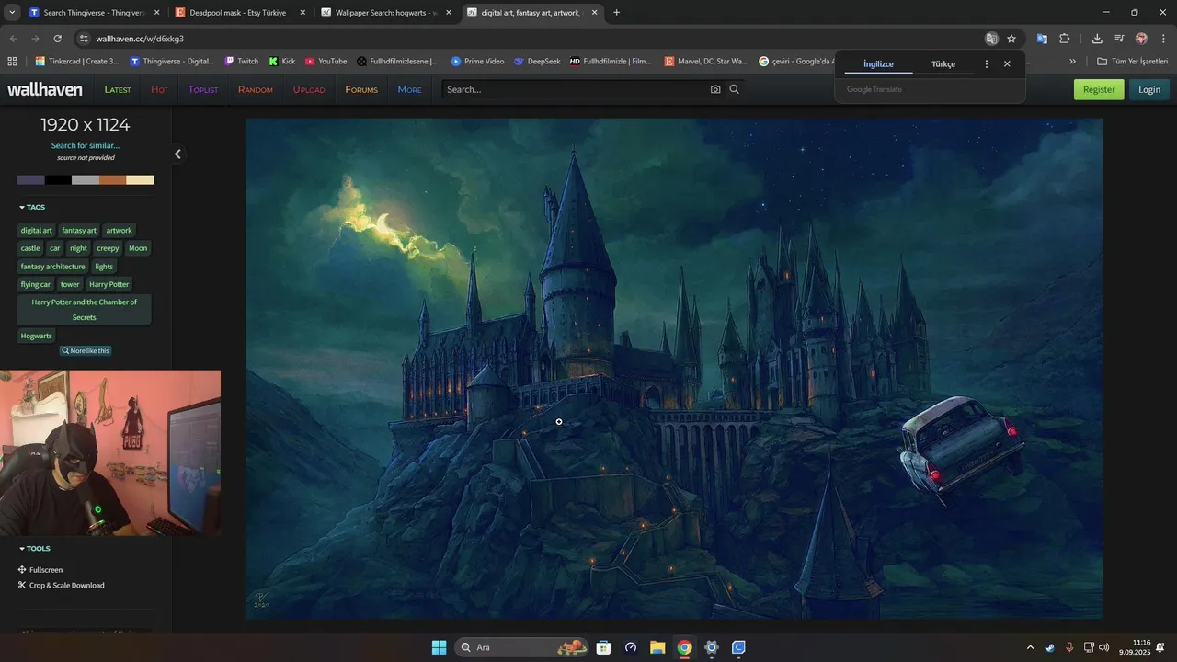
Task: Click the More like this button
Action: (86, 351)
